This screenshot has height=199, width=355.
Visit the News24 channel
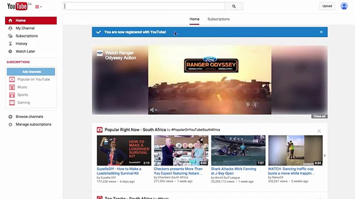pyautogui.click(x=278, y=177)
